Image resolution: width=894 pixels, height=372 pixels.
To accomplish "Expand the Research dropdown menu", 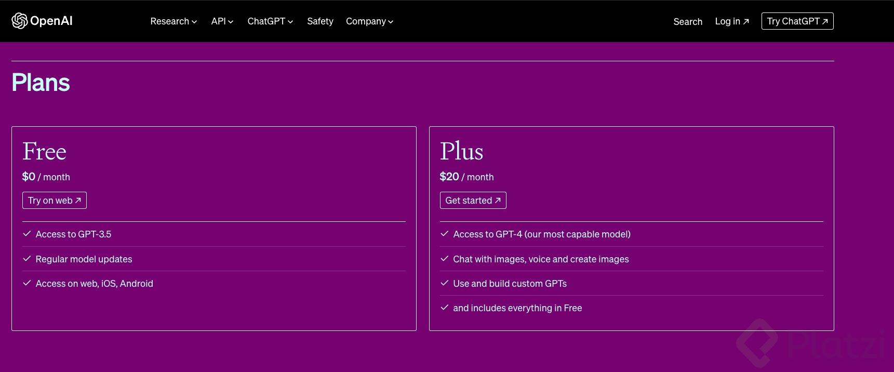I will point(174,21).
